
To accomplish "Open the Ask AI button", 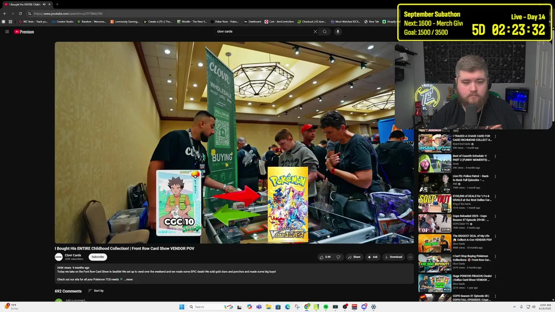I will 372,257.
